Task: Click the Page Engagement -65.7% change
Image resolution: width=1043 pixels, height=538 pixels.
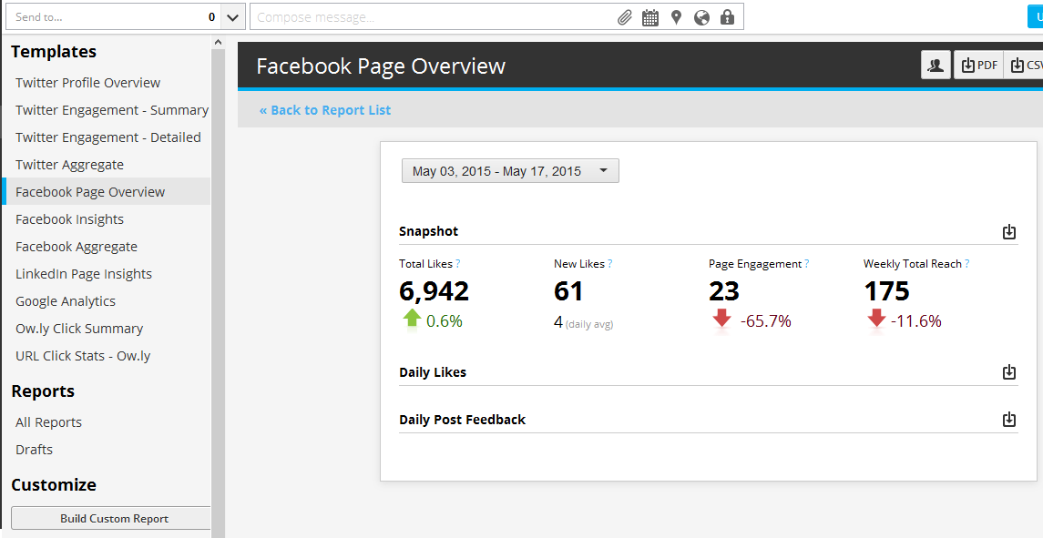Action: [765, 321]
